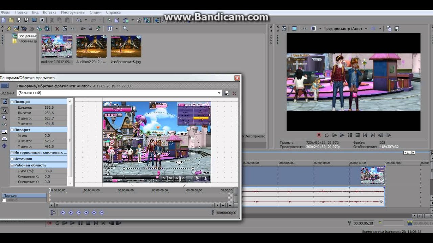Toggle Ignore Event Grouping icon

[147, 20]
